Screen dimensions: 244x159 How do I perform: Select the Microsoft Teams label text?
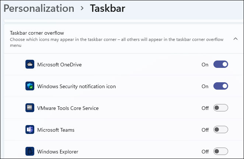coord(56,130)
